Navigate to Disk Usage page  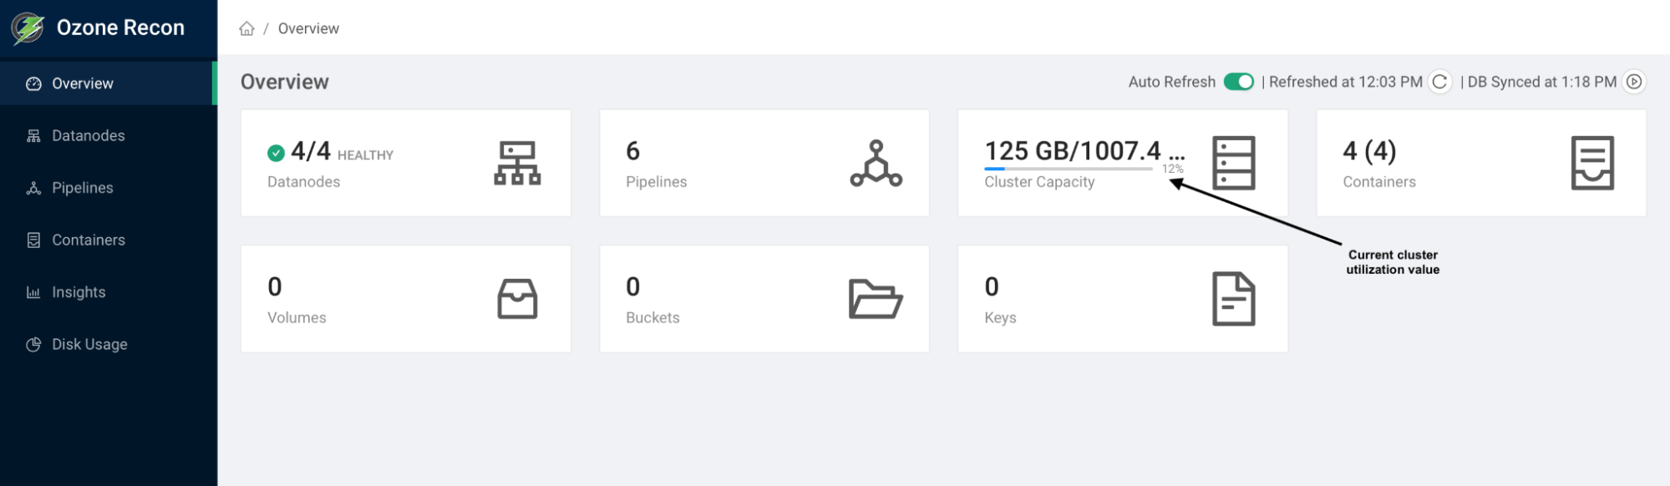point(89,345)
